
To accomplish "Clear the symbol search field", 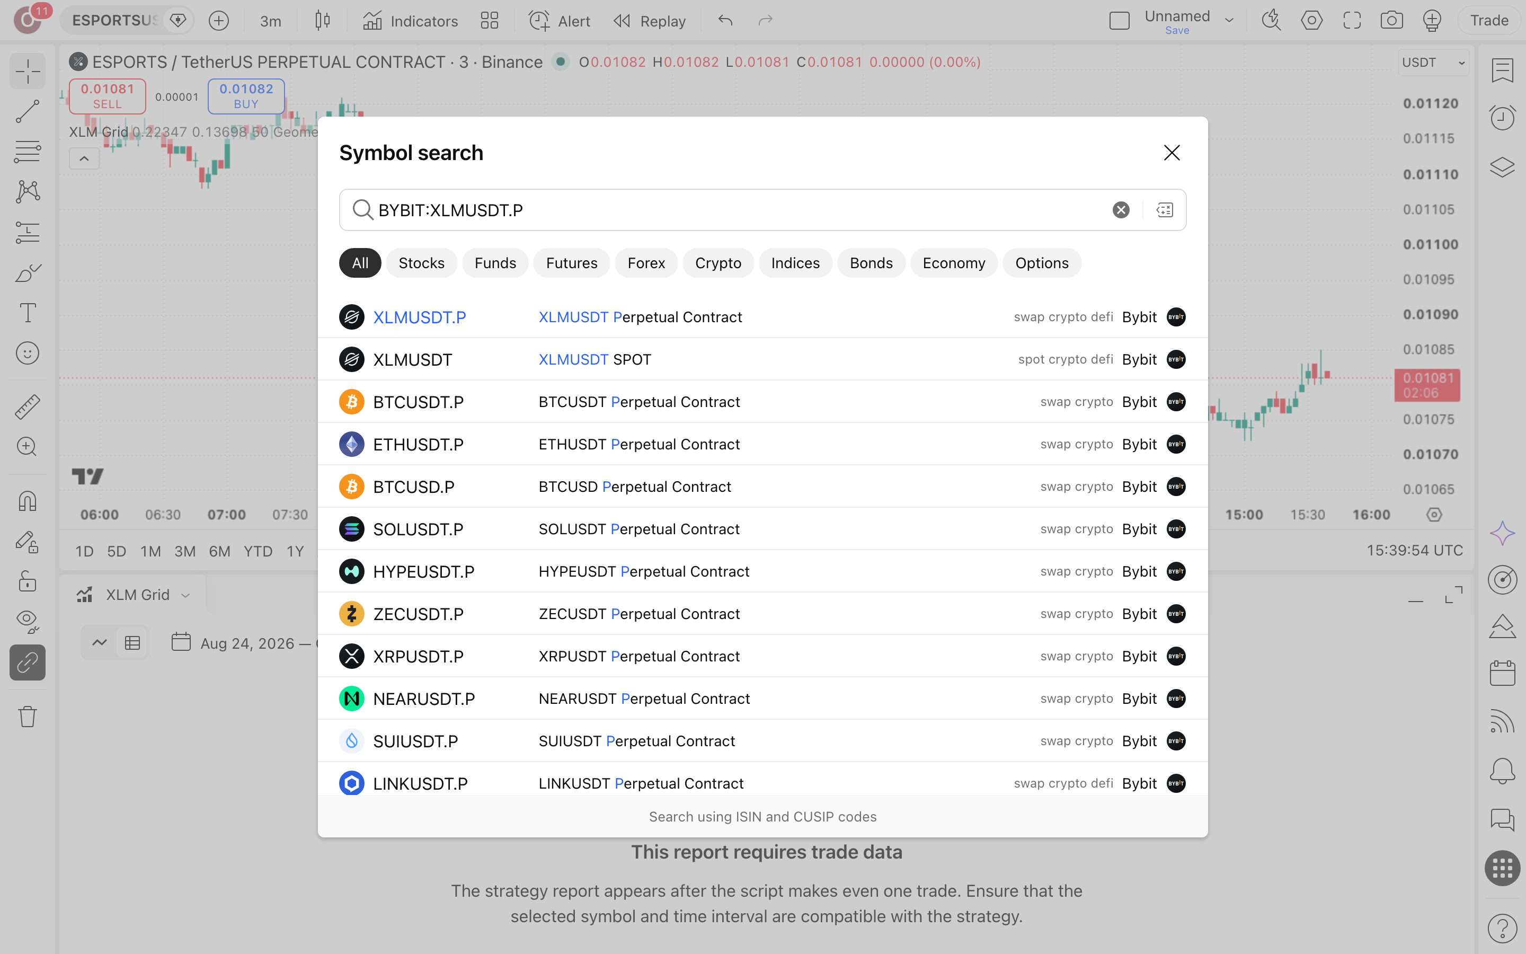I will [x=1121, y=210].
